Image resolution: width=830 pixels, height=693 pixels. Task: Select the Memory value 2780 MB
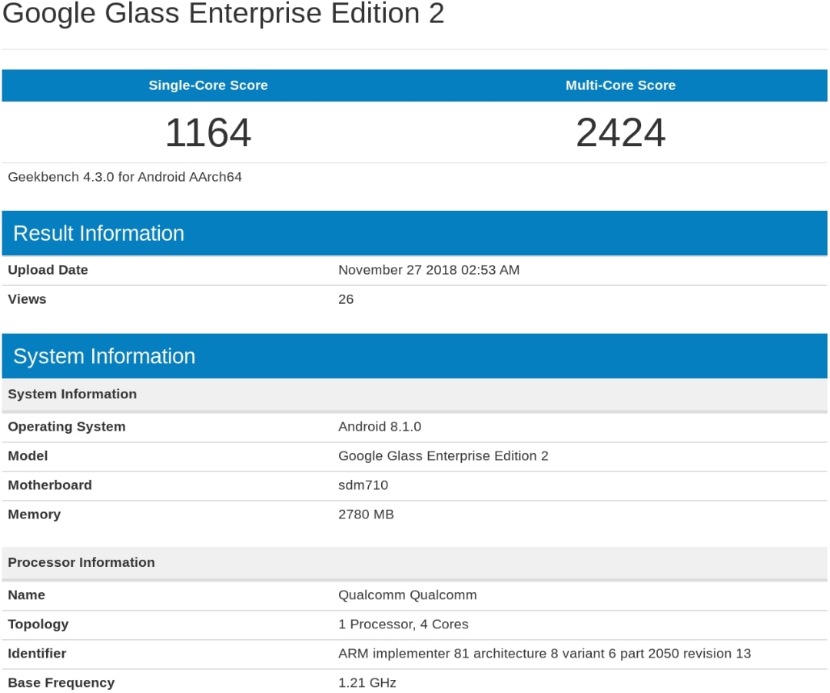click(366, 515)
